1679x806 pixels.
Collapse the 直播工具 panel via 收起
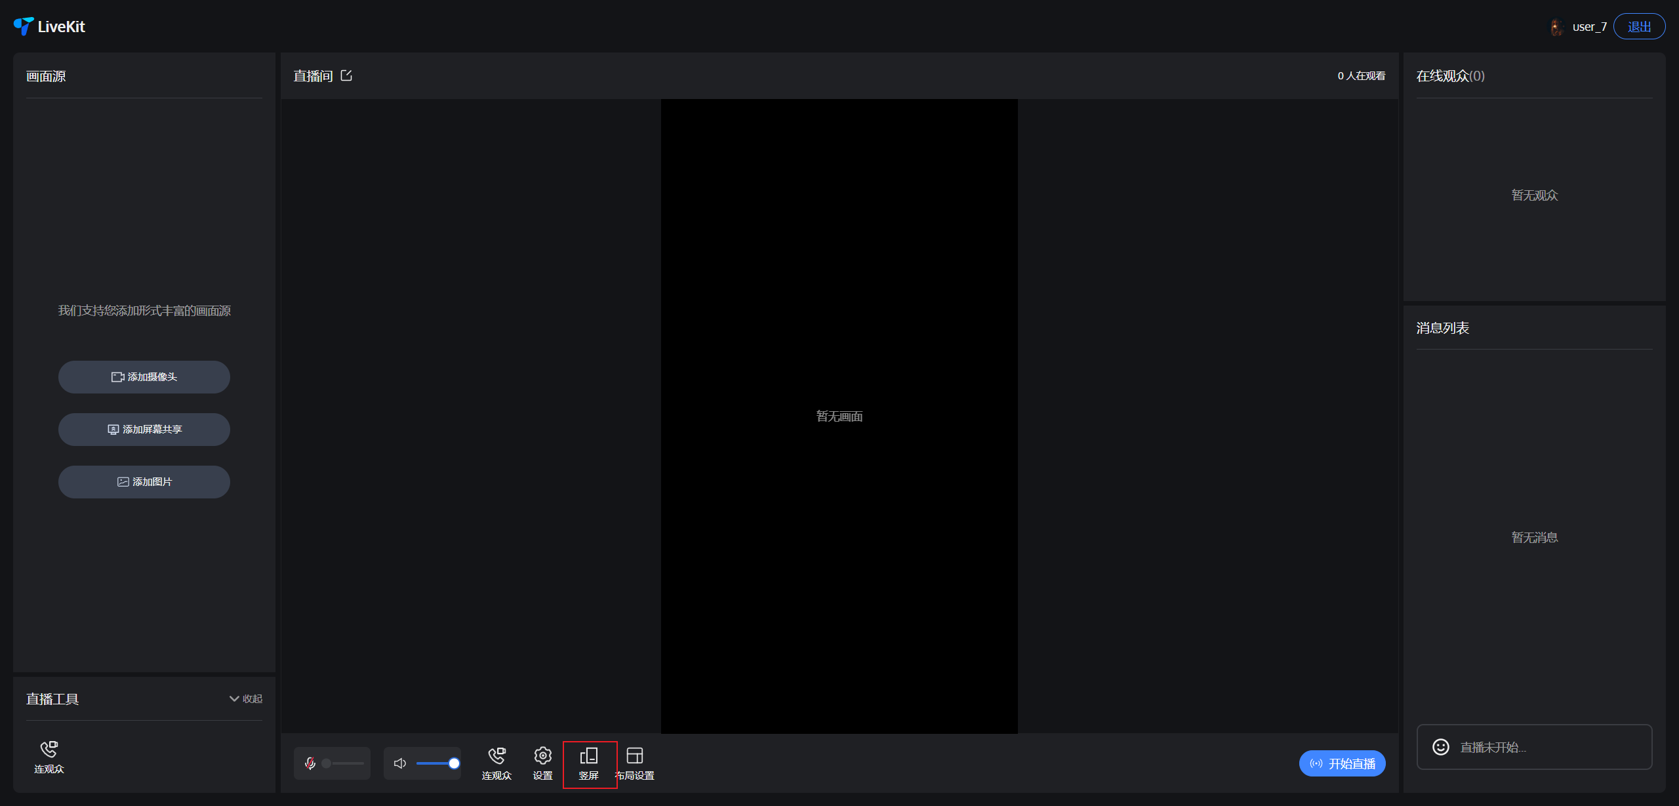(x=246, y=698)
